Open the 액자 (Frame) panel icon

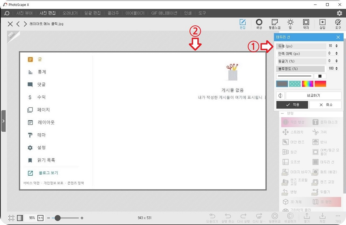[x=306, y=24]
